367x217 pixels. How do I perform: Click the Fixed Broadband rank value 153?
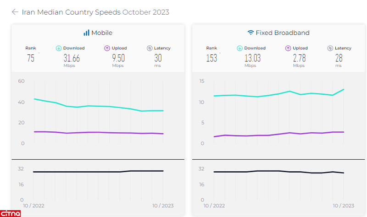(x=211, y=58)
